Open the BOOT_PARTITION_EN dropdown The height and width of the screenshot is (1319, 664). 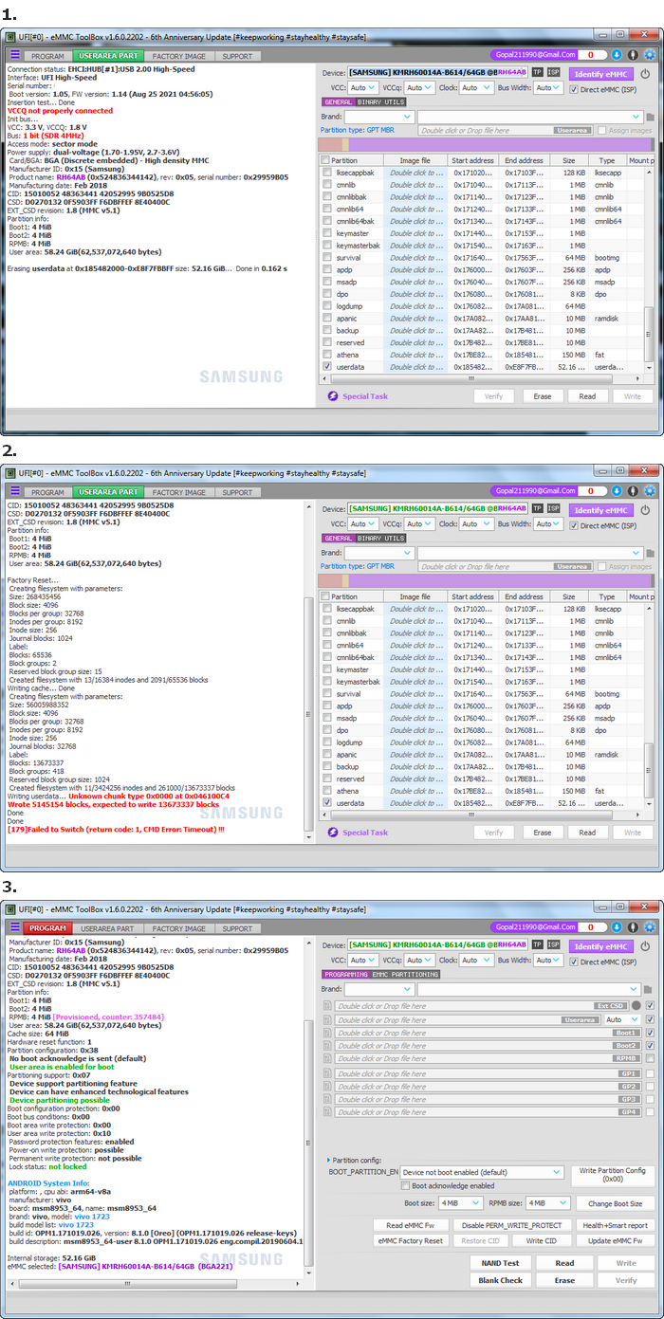pos(482,1172)
